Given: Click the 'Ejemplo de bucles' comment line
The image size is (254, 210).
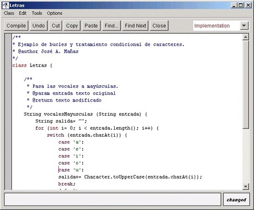Looking at the screenshot, I should point(98,44).
